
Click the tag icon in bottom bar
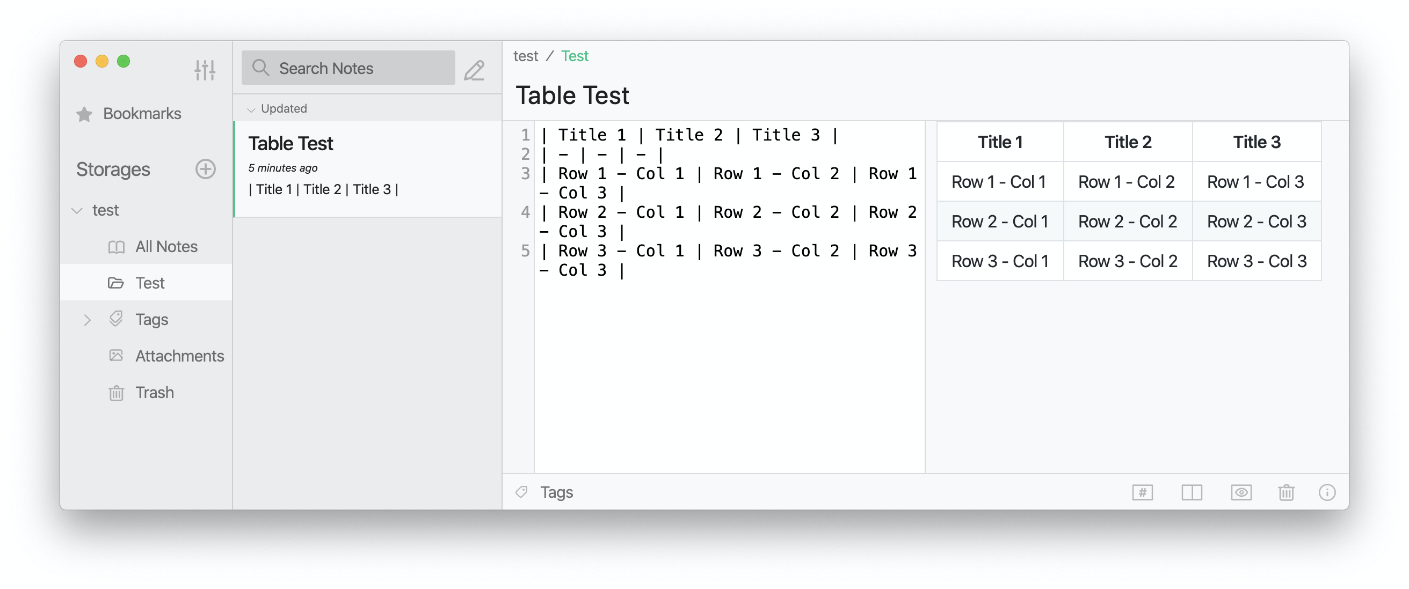(521, 492)
